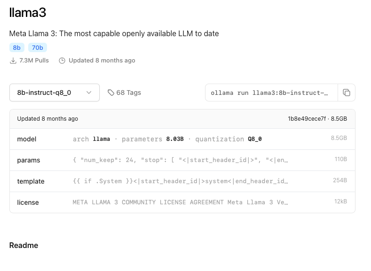Open the params file row
The width and height of the screenshot is (371, 271).
[182, 160]
